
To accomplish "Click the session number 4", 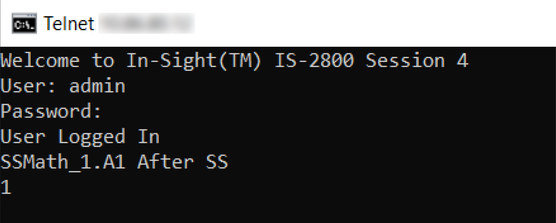I will point(463,61).
